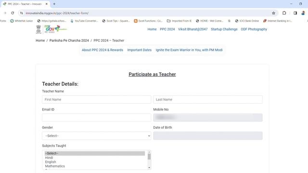This screenshot has width=308, height=173.
Task: Bookmark this page with star icon
Action: pos(274,13)
